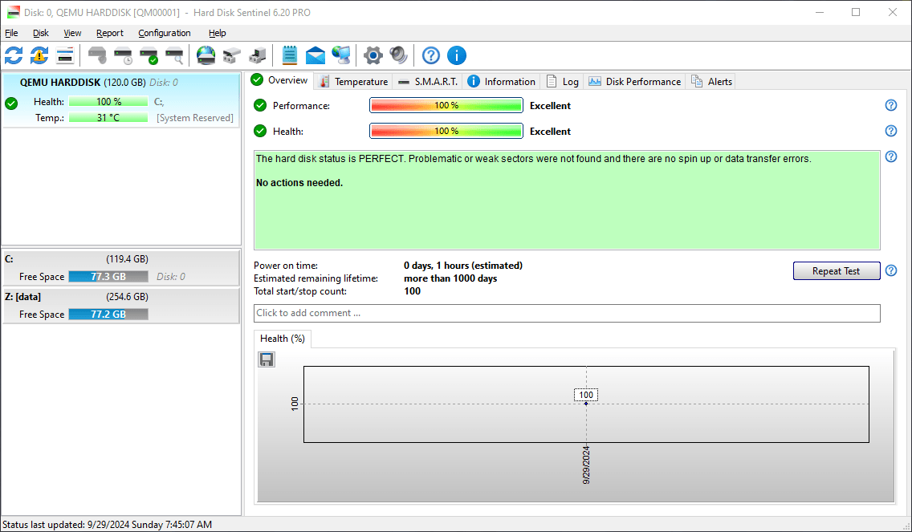
Task: Open the notepad report icon
Action: coord(290,55)
